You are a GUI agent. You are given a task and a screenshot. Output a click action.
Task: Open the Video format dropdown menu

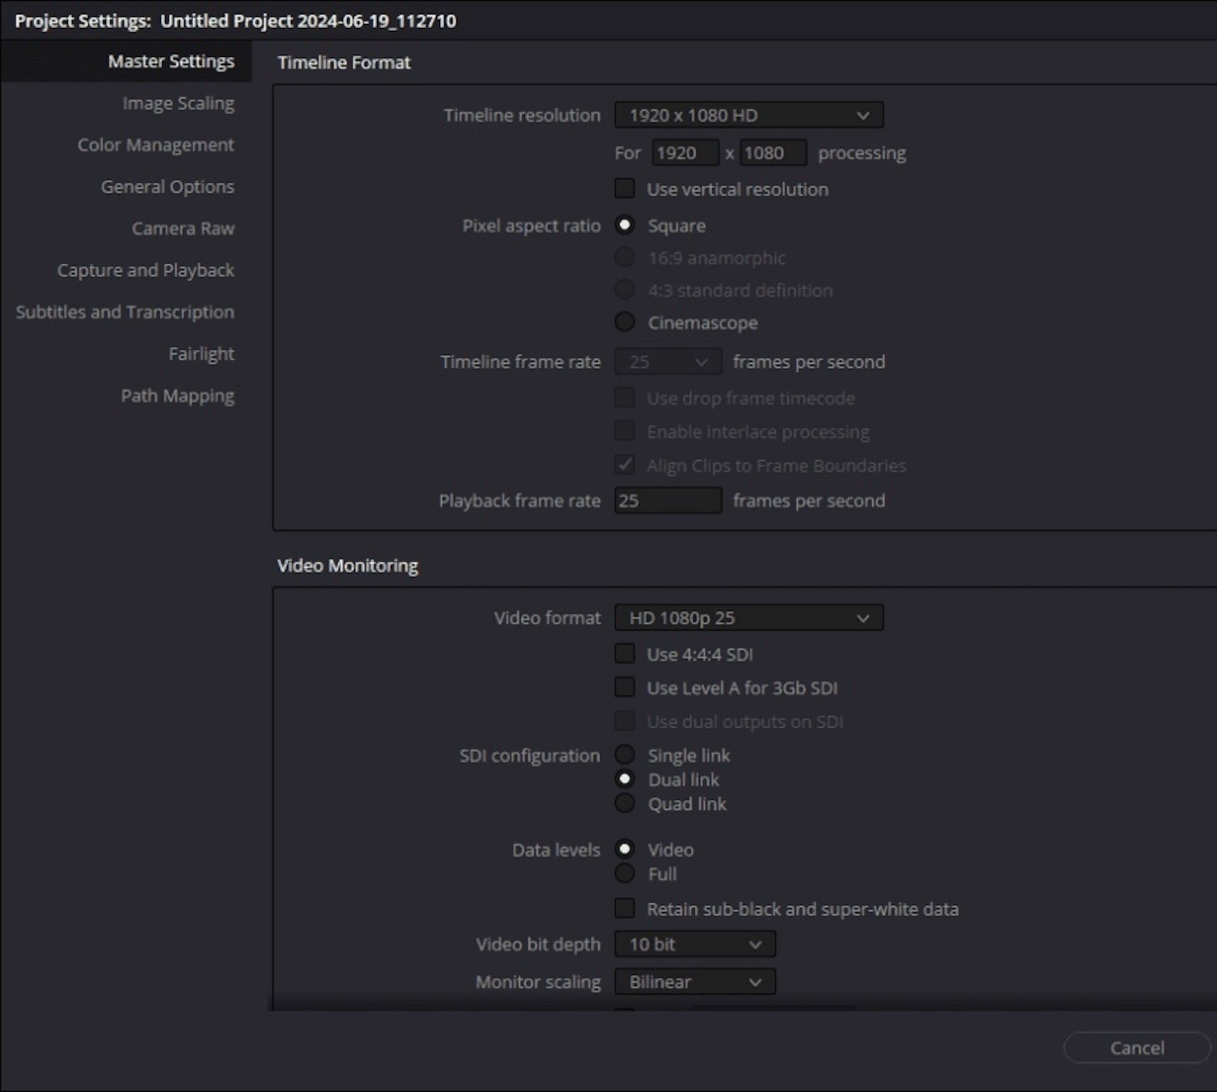(746, 617)
